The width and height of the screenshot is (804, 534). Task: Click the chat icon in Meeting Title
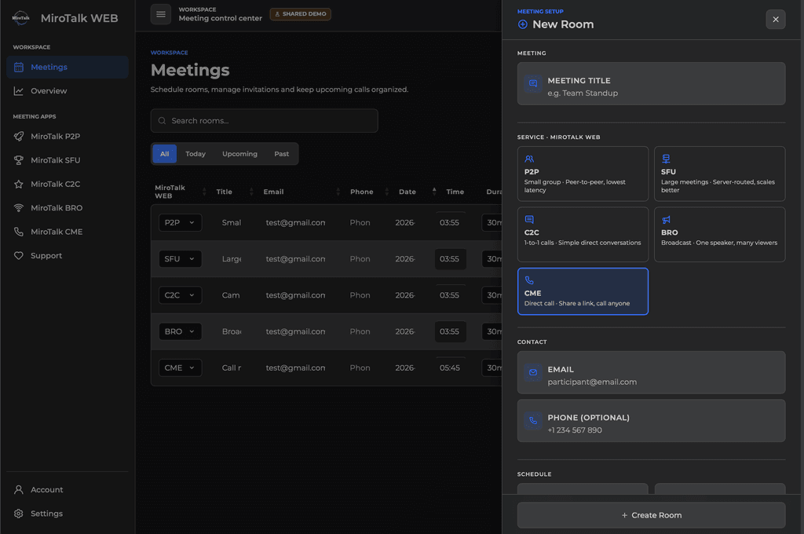point(533,83)
